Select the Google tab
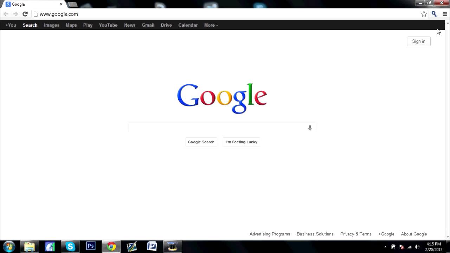The image size is (450, 253). 34,4
